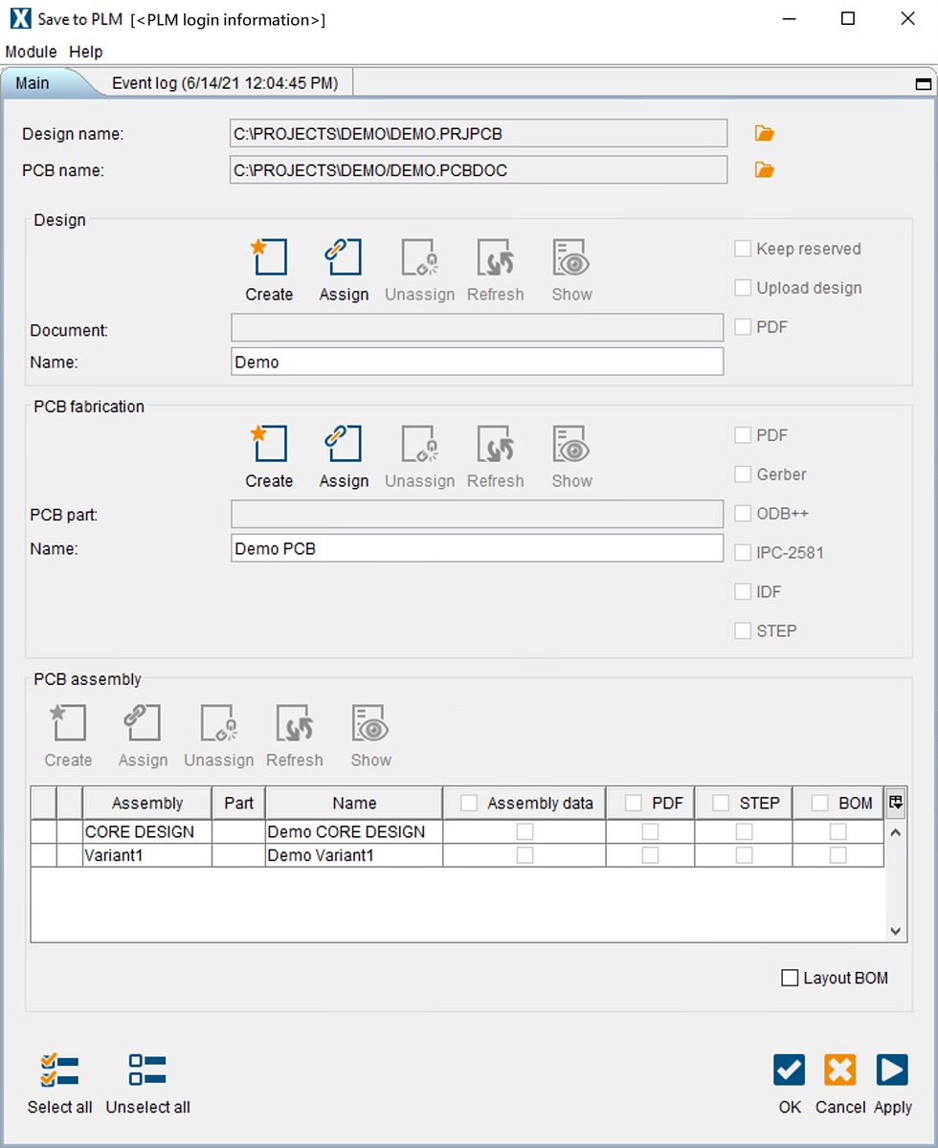This screenshot has width=938, height=1148.
Task: Click Create icon in Design section
Action: (268, 259)
